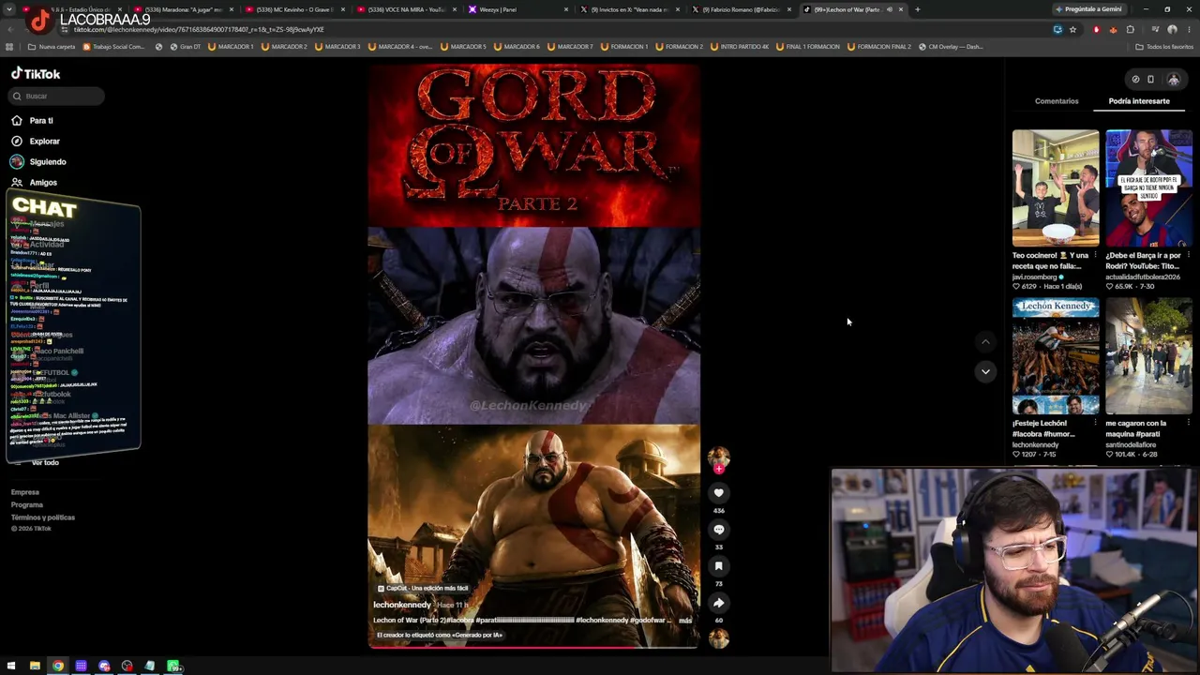Open the Gran DT bookmark
1200x675 pixels.
click(185, 46)
